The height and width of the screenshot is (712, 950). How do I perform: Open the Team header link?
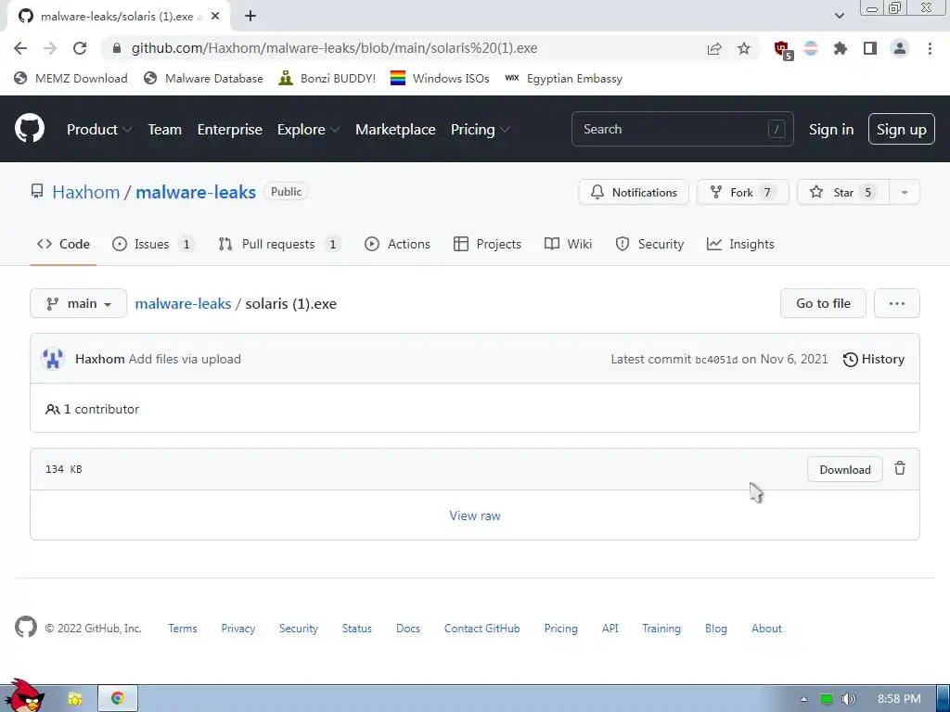tap(165, 130)
